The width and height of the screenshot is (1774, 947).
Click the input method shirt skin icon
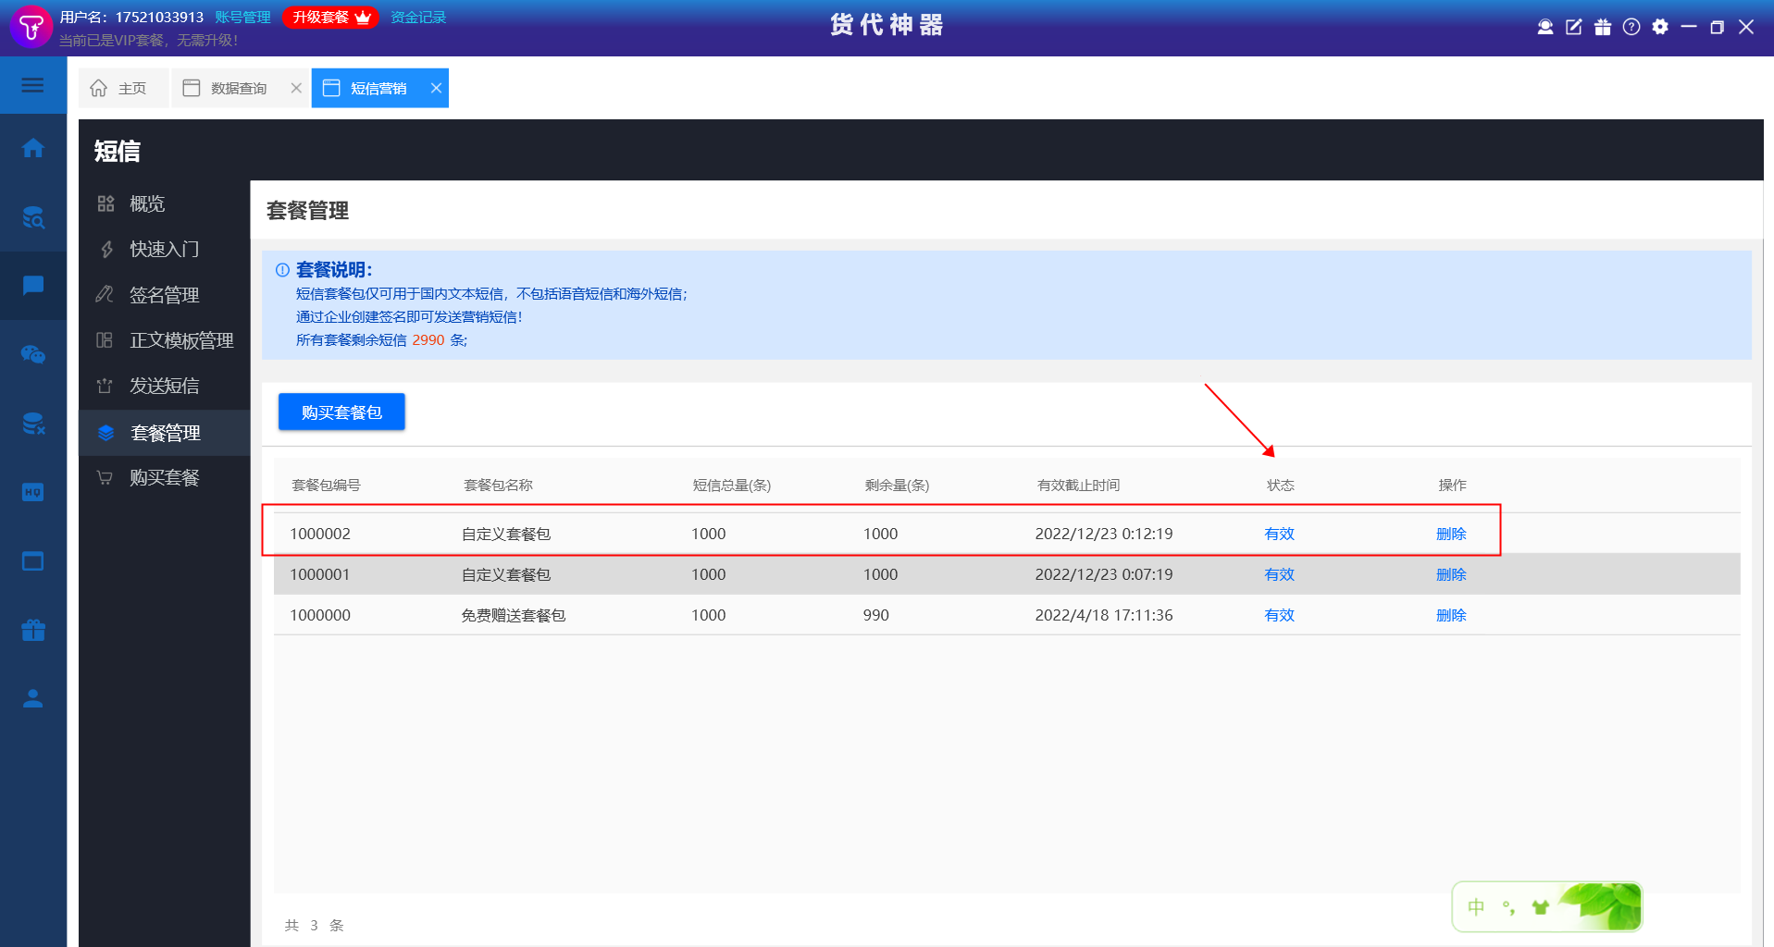pyautogui.click(x=1540, y=907)
